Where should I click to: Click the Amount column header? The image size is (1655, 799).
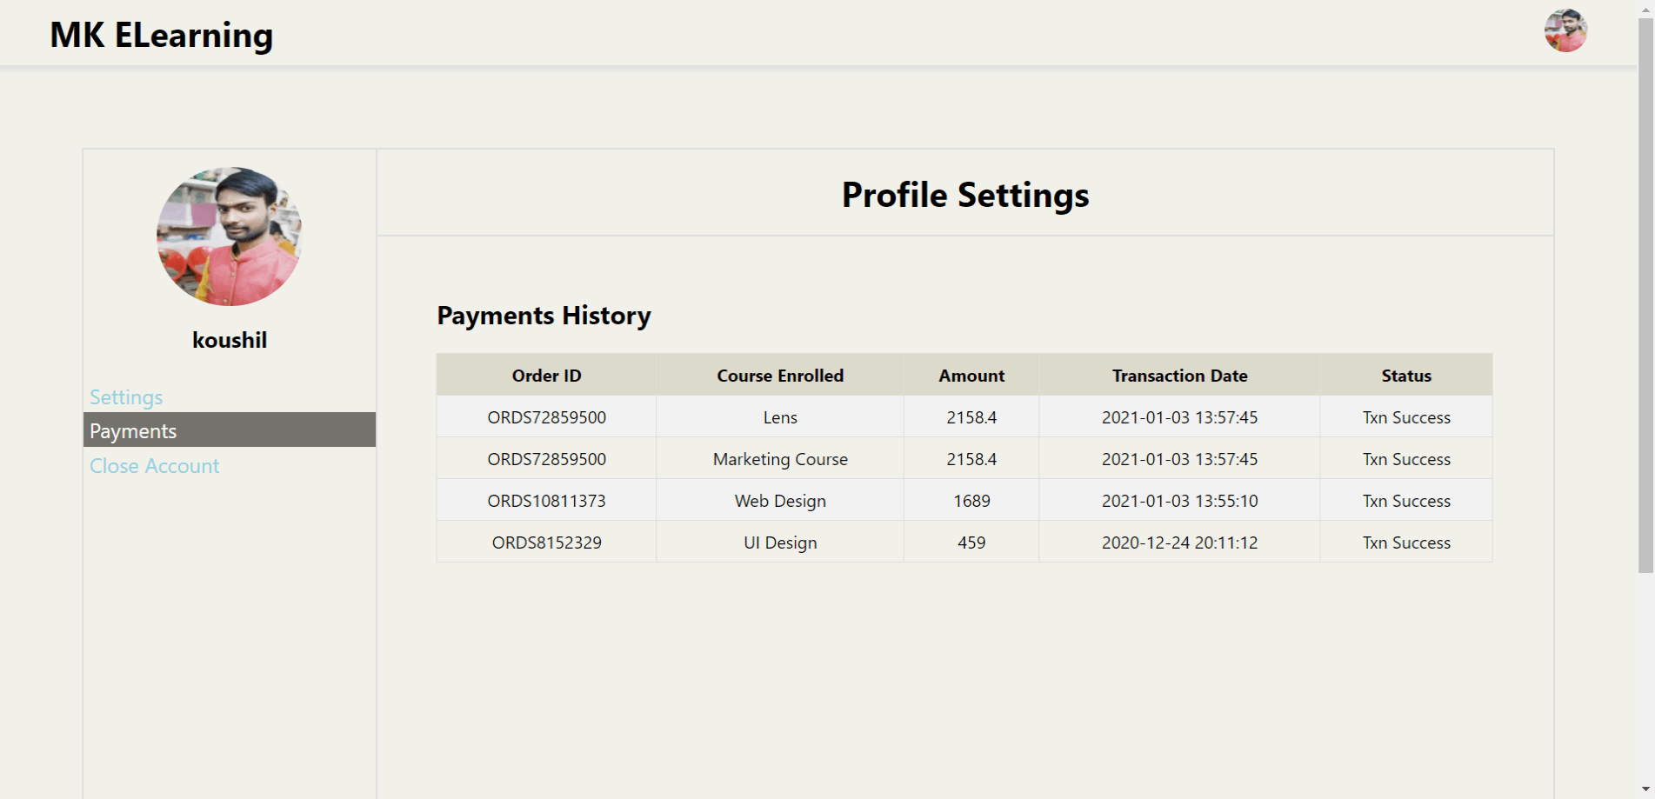(971, 376)
